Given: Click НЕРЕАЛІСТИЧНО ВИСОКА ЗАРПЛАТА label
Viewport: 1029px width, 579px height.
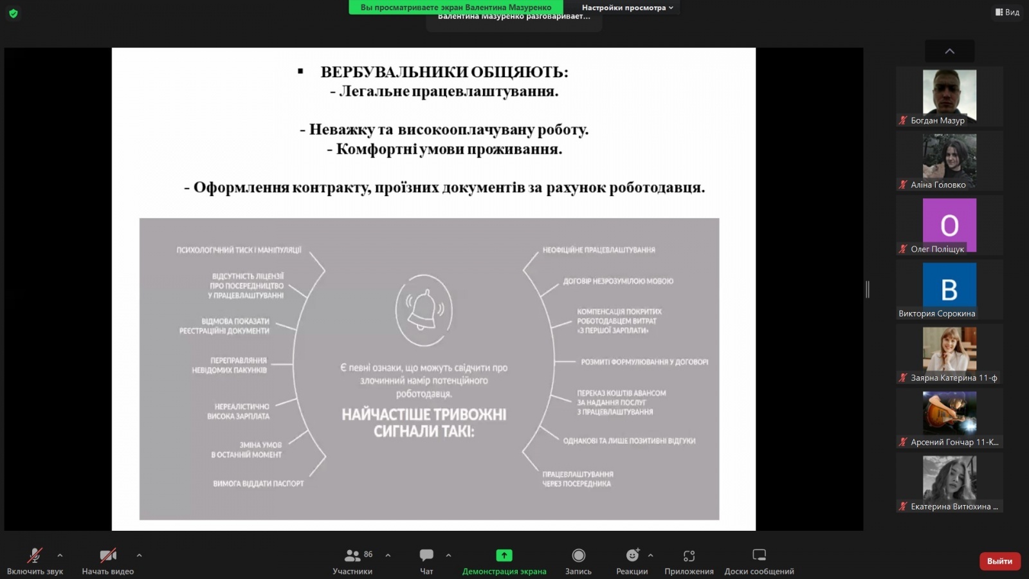Looking at the screenshot, I should [238, 412].
